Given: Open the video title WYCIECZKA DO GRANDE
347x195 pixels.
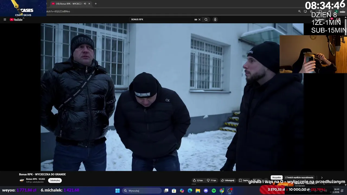Looking at the screenshot, I should (x=42, y=174).
